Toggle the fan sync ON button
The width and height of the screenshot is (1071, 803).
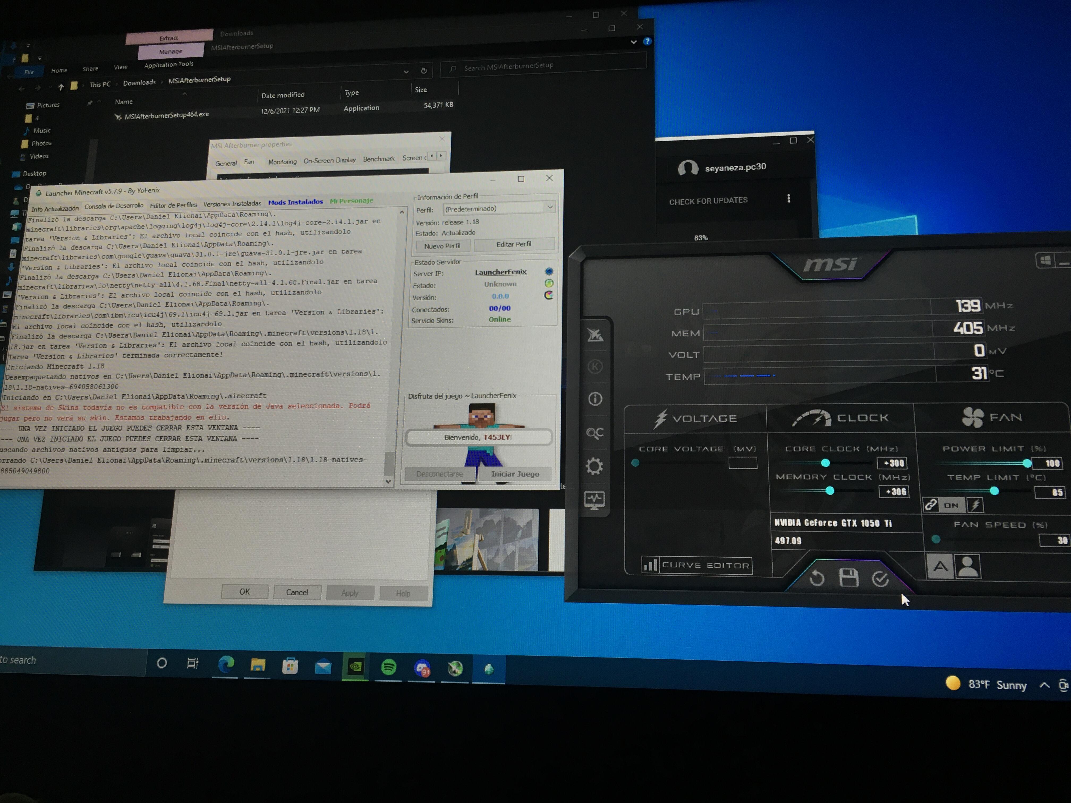(951, 505)
